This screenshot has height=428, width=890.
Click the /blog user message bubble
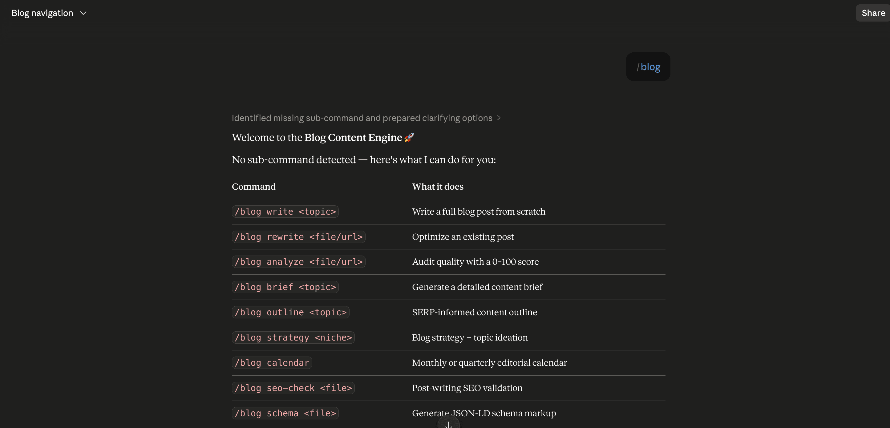tap(648, 67)
